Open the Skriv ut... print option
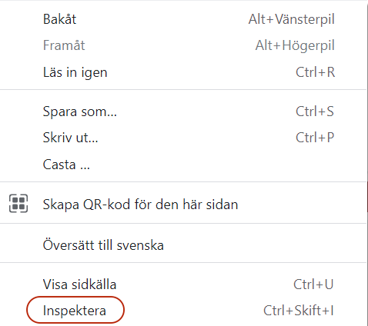 click(183, 138)
